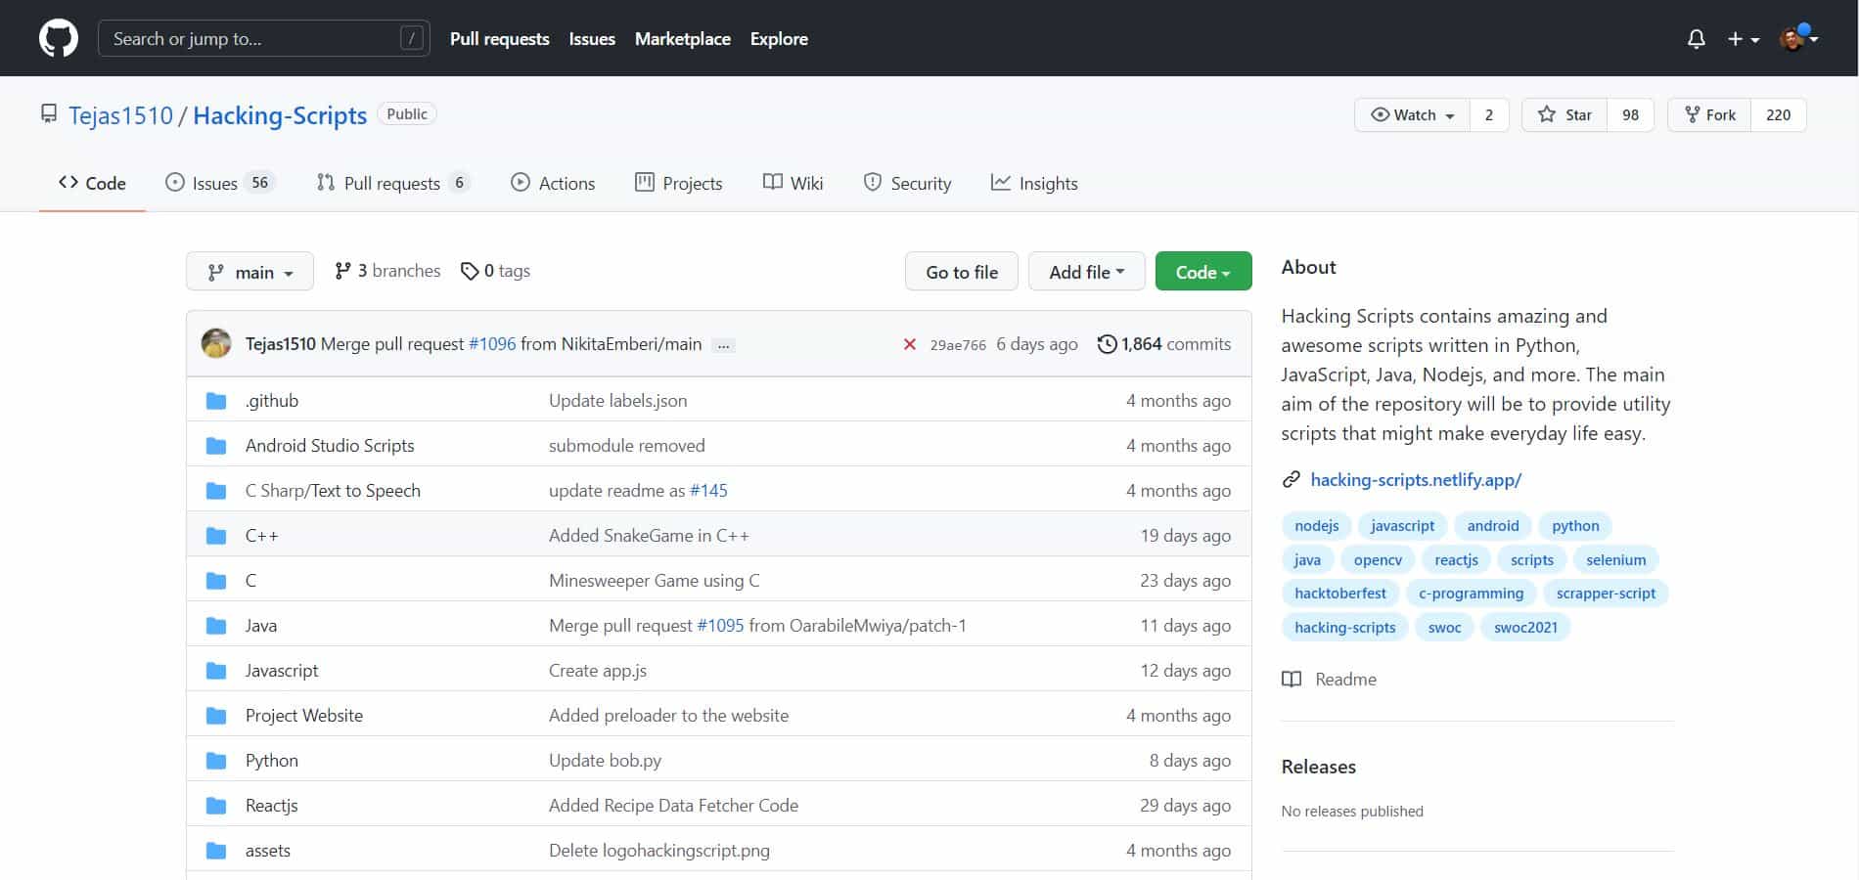Screen dimensions: 1859x880
Task: Open the Python folder icon
Action: coord(216,761)
